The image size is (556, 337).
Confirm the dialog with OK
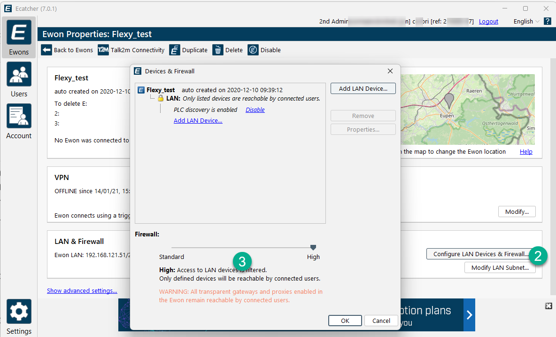tap(345, 321)
